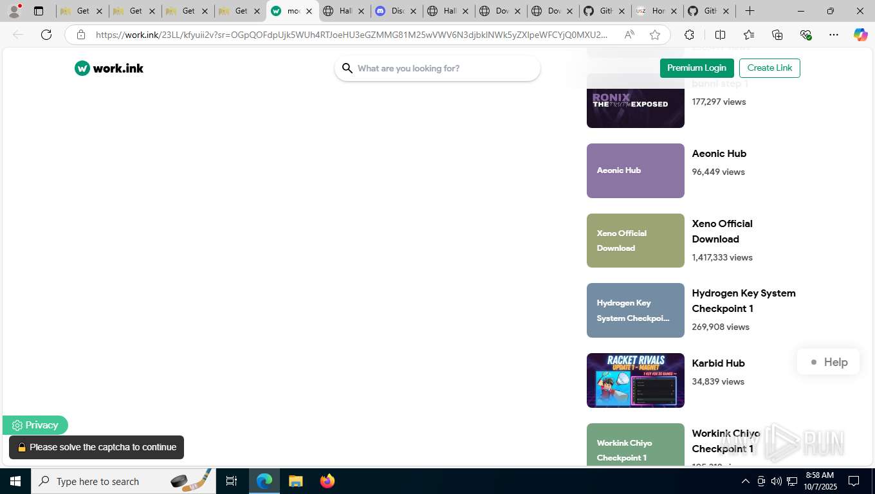Screen dimensions: 875x494
Task: Click the search magnifier icon
Action: click(347, 68)
